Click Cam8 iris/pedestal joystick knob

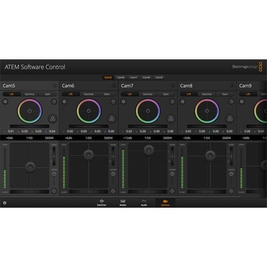(x=210, y=156)
